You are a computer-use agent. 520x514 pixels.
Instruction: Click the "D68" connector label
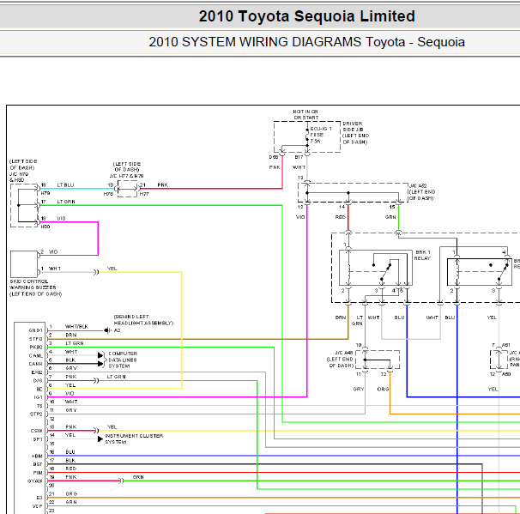pyautogui.click(x=274, y=157)
